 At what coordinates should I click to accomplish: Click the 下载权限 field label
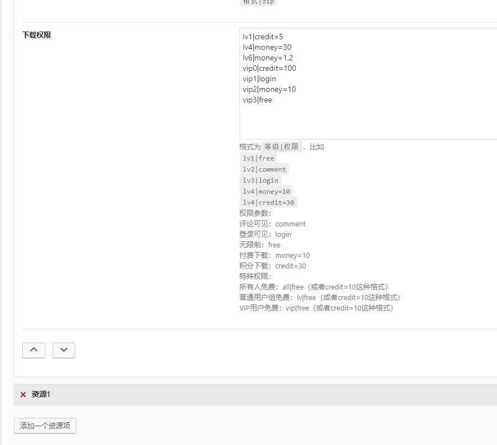pyautogui.click(x=37, y=35)
